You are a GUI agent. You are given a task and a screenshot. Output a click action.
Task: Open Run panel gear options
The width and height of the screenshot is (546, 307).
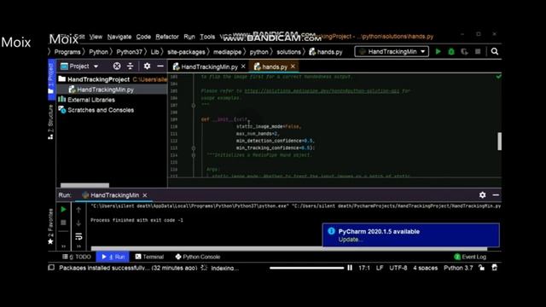pos(482,195)
